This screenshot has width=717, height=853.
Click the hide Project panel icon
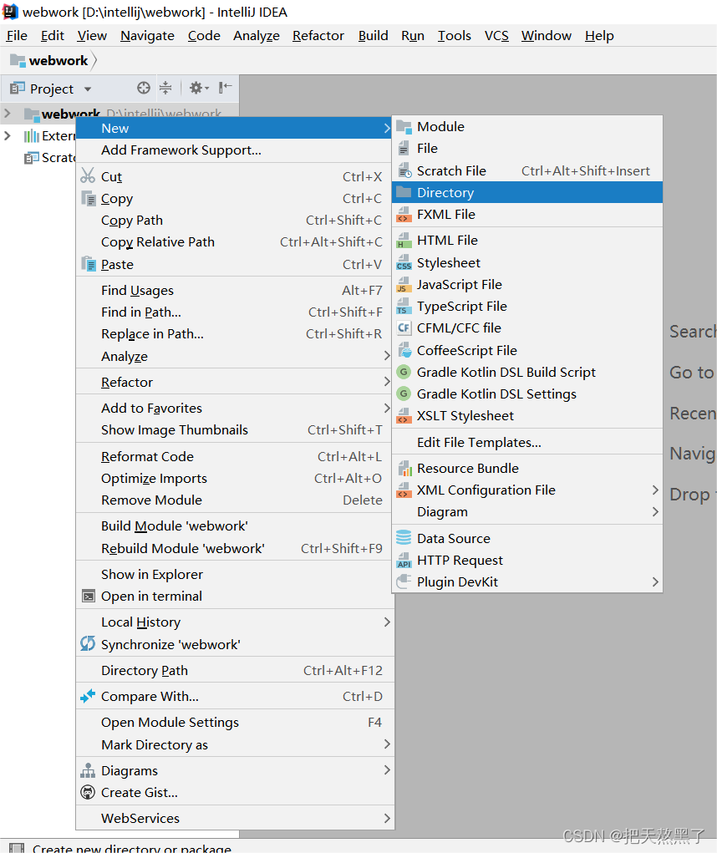(226, 88)
